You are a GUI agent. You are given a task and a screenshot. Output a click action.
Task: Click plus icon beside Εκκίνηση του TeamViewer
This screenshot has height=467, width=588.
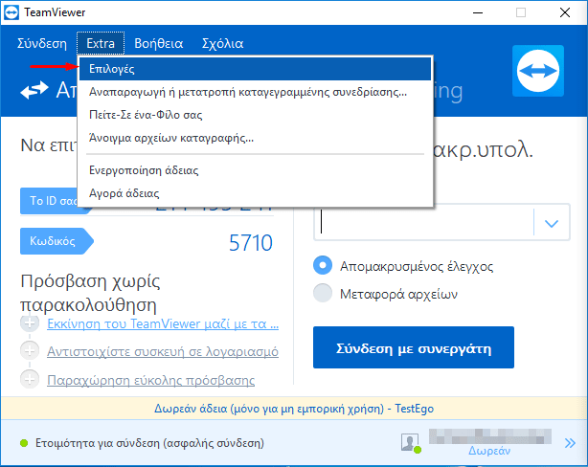click(x=30, y=323)
